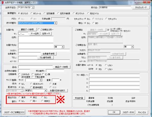Expand the 送り状種別 dropdown
Viewport: 152px width, 117px height.
[55, 23]
